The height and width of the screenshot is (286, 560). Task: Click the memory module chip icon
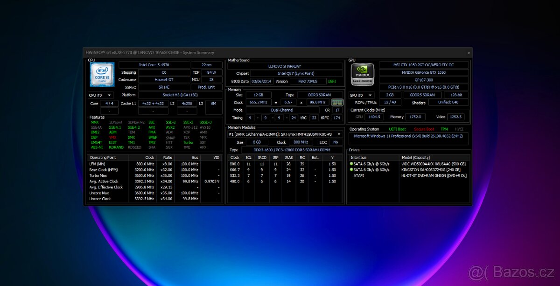point(337,102)
